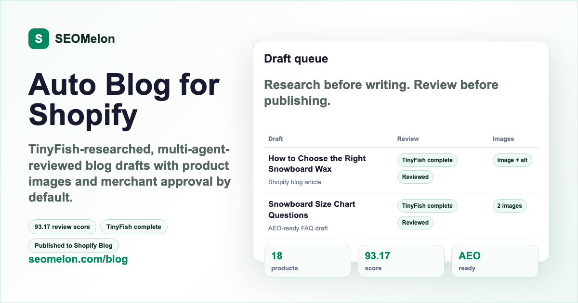This screenshot has height=303, width=578.
Task: Click the 2 images tag
Action: click(510, 206)
